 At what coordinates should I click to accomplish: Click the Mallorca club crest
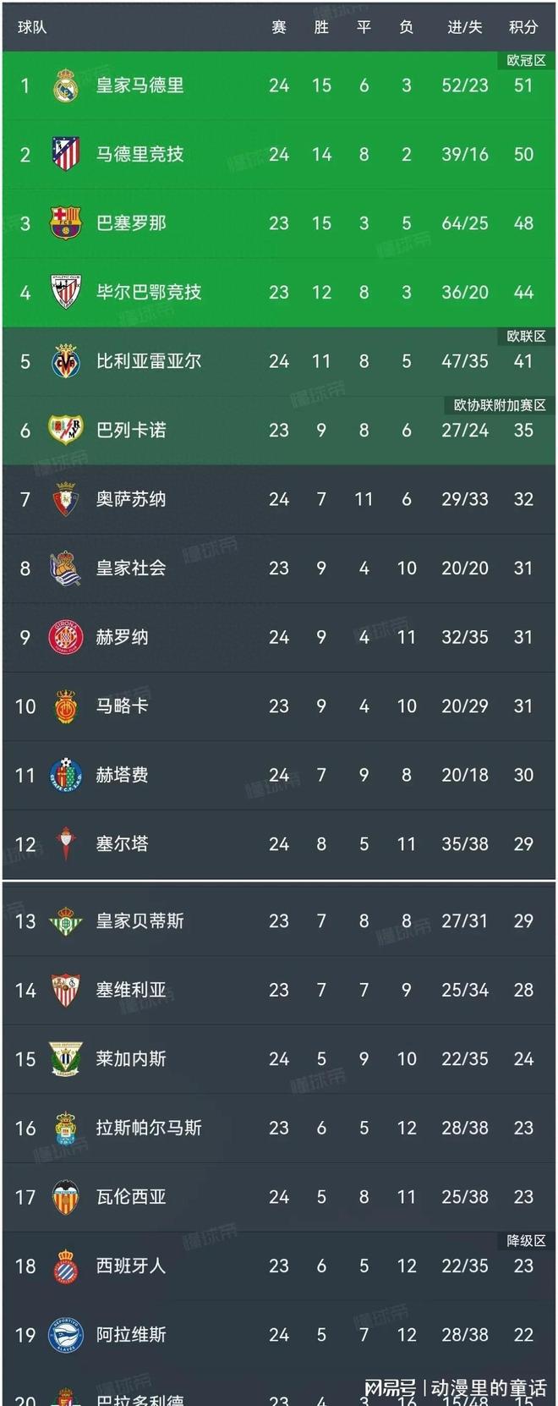66,706
